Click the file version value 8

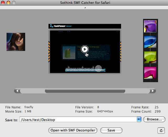98,107
